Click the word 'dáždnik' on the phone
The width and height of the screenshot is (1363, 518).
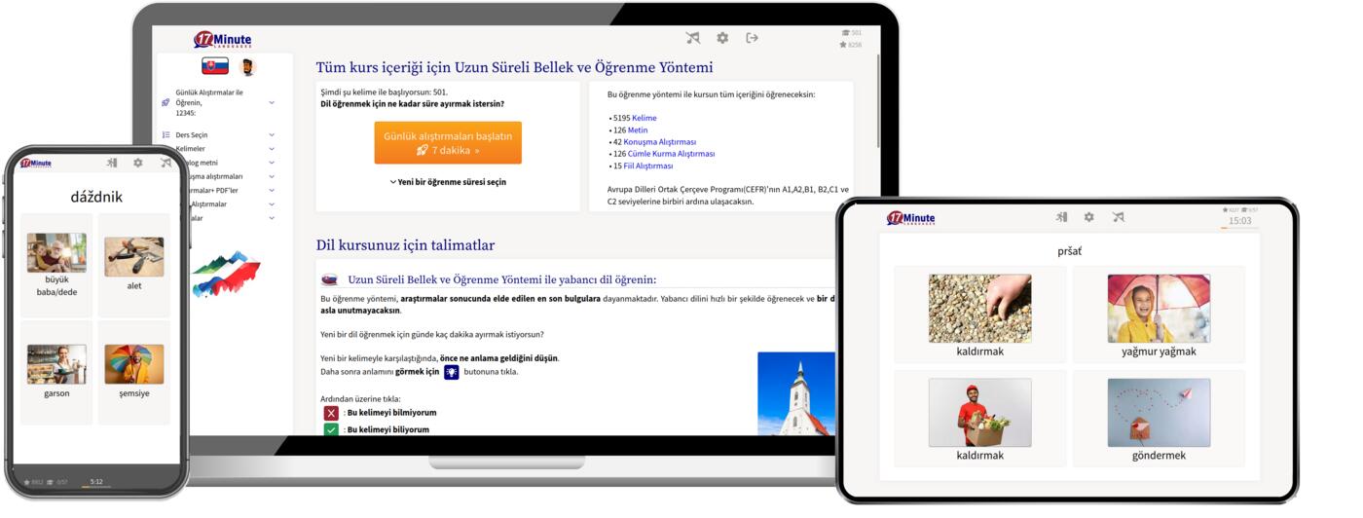96,197
